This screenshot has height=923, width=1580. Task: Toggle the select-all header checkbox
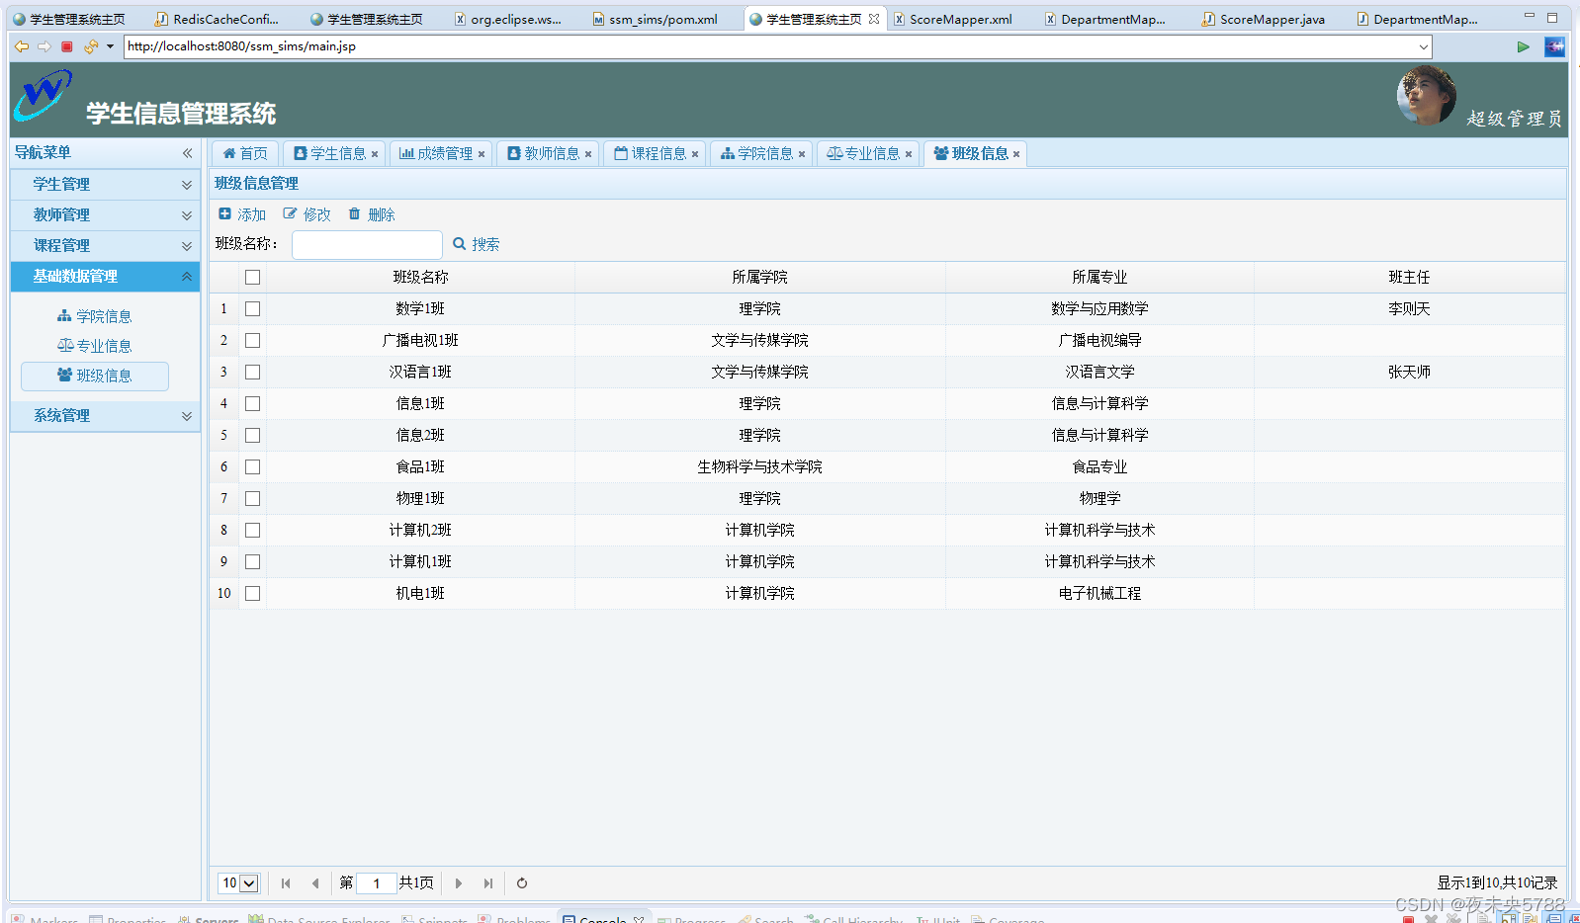pyautogui.click(x=252, y=278)
